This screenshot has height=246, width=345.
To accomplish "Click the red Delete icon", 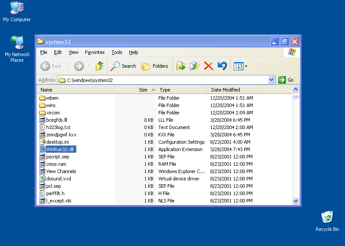I will click(209, 66).
